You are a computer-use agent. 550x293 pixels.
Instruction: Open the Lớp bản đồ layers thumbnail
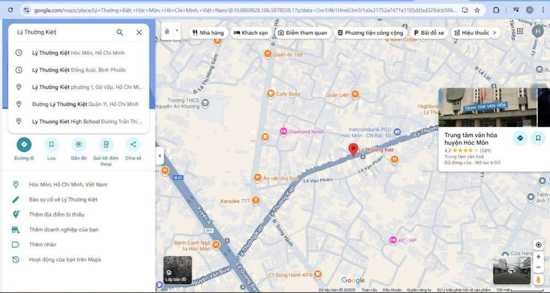(x=178, y=270)
